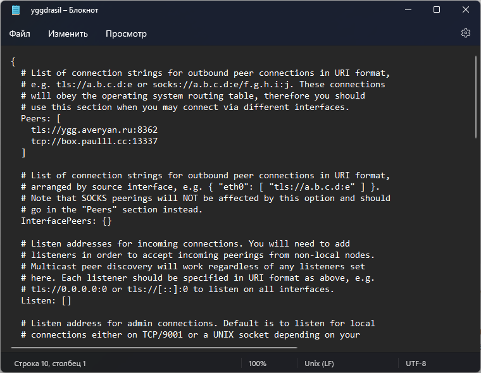Click the Notepad app icon in title bar

15,10
